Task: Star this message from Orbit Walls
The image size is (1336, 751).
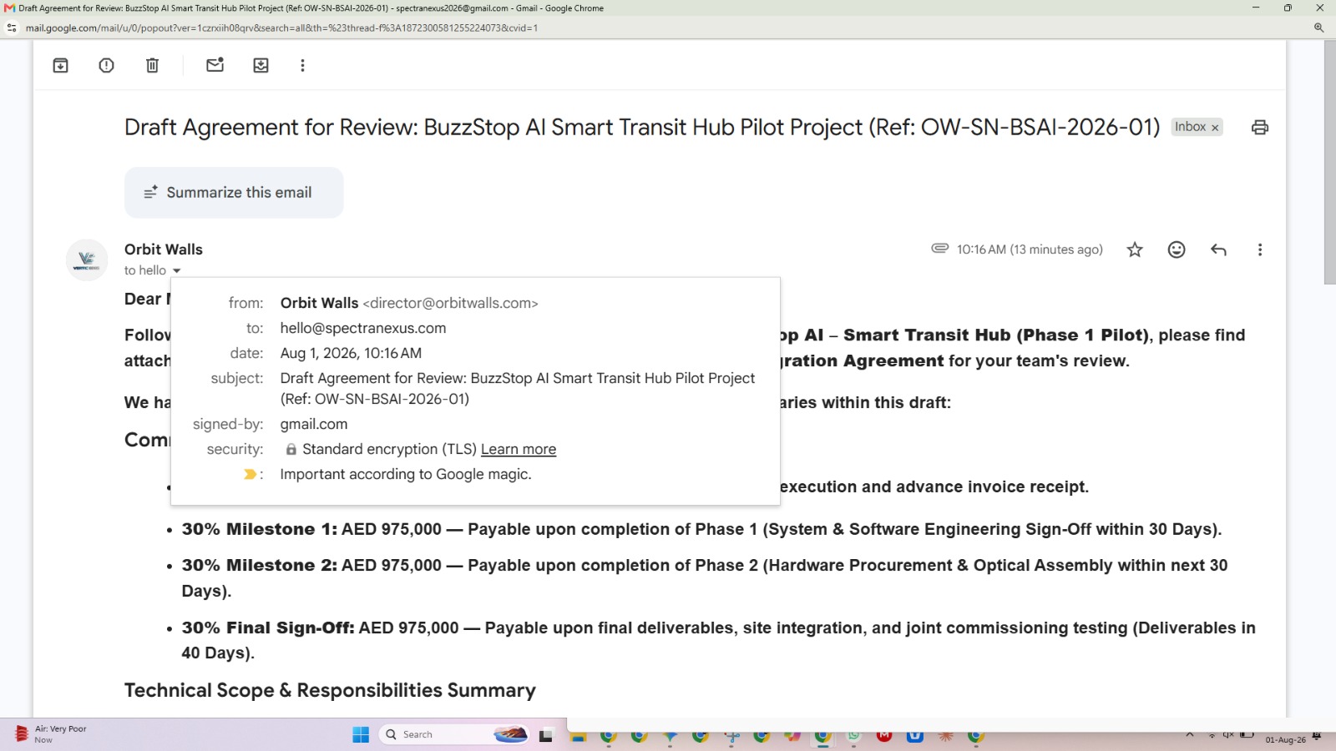Action: pos(1135,249)
